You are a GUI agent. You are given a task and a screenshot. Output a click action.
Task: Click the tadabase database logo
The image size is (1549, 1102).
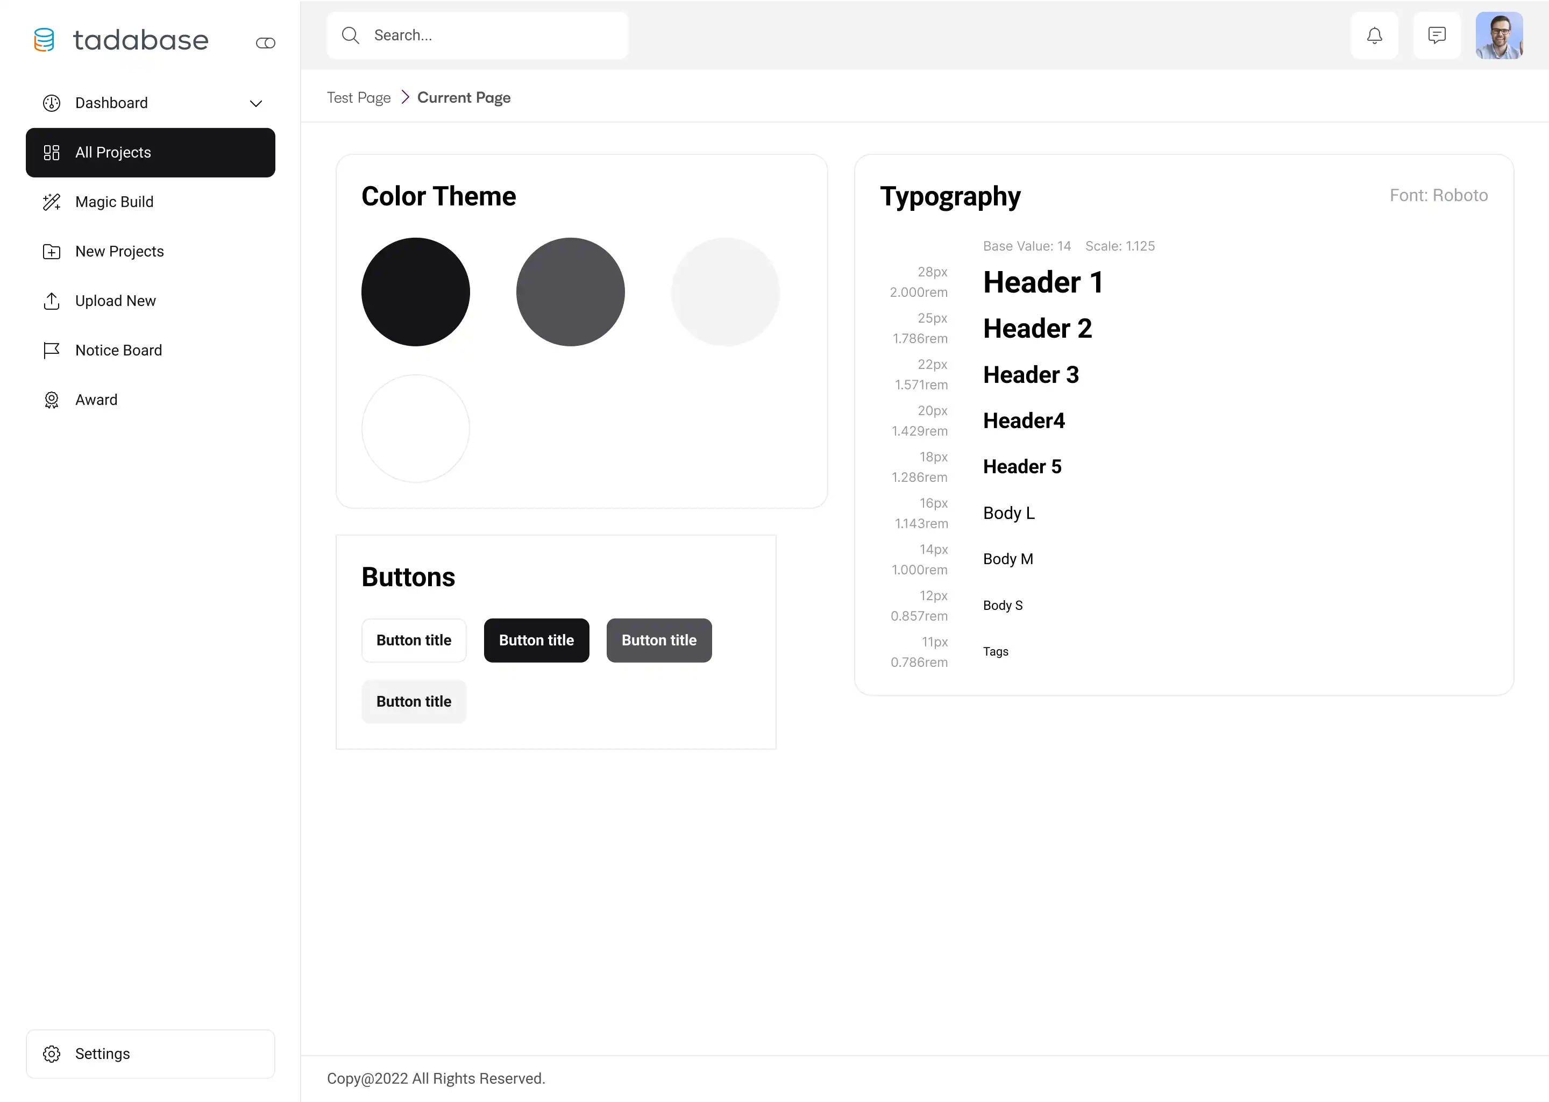click(44, 39)
